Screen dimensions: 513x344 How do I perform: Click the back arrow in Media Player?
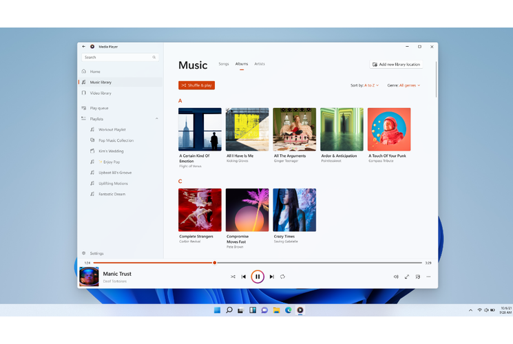point(84,47)
